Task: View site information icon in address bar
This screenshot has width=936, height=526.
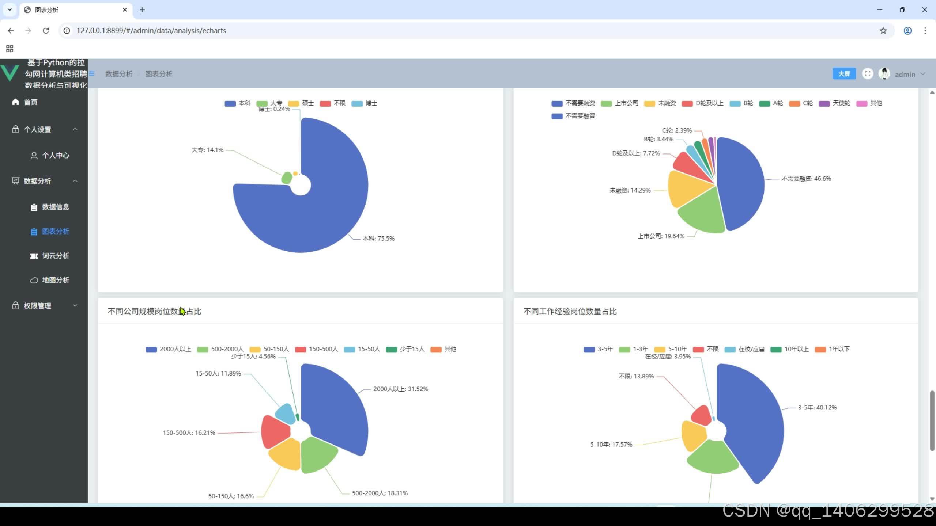Action: [67, 31]
